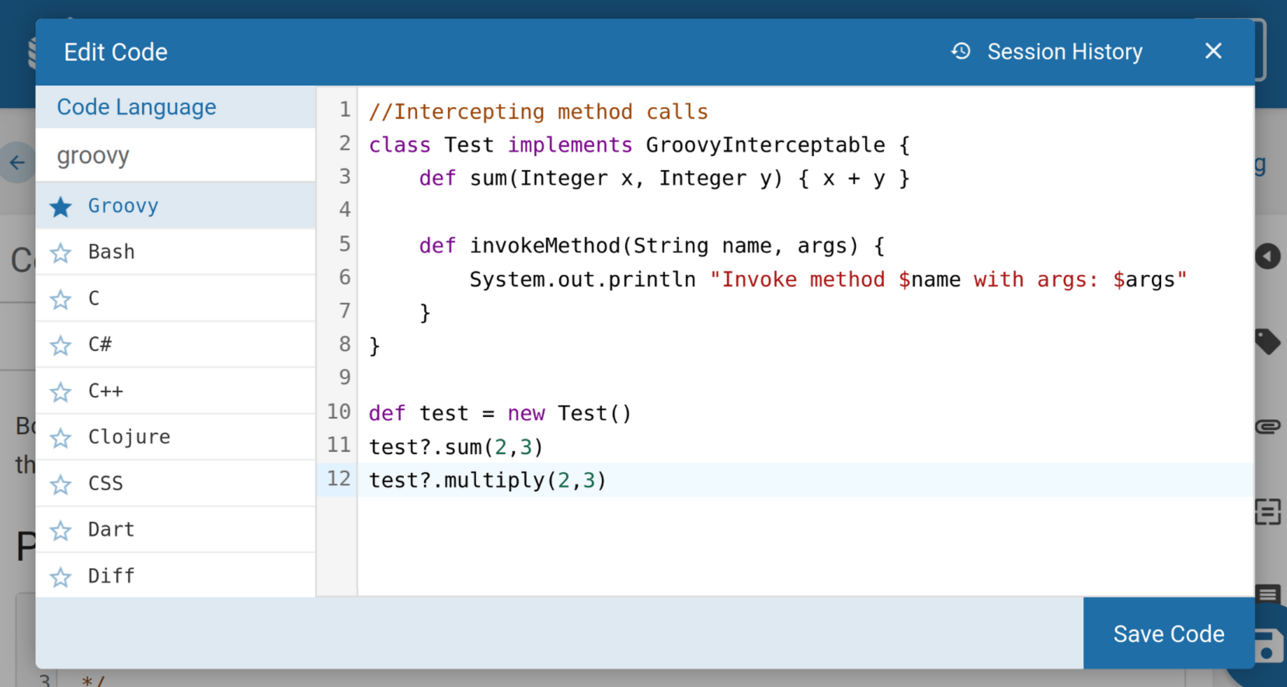Viewport: 1287px width, 687px height.
Task: Select Groovy in the language list
Action: [x=176, y=206]
